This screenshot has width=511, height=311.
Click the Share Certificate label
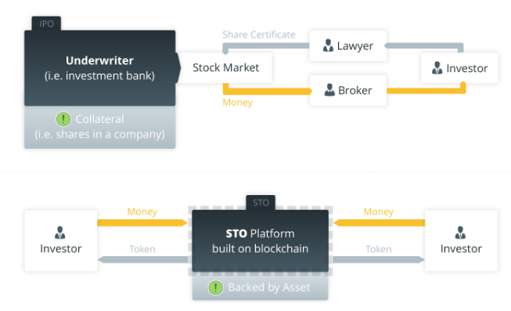point(259,34)
